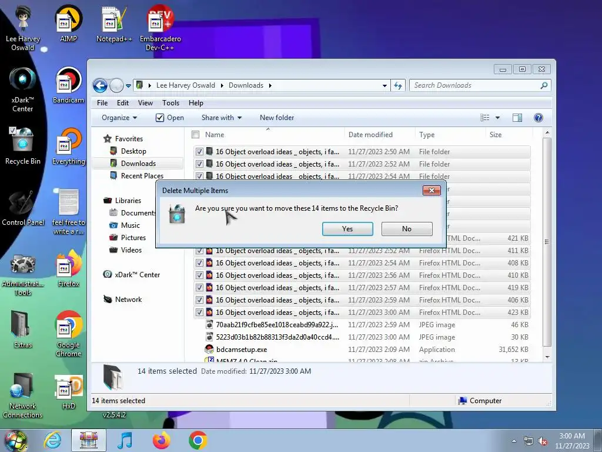This screenshot has height=452, width=602.
Task: Refresh the Downloads folder view
Action: click(x=398, y=85)
